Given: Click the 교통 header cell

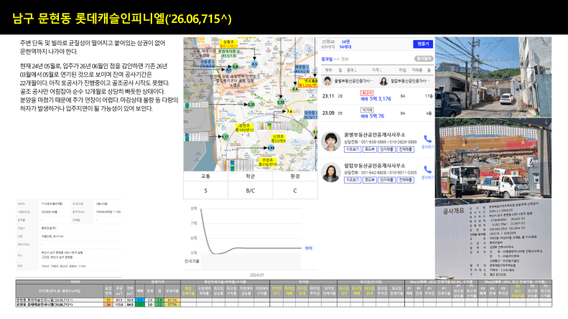Looking at the screenshot, I should [x=205, y=176].
